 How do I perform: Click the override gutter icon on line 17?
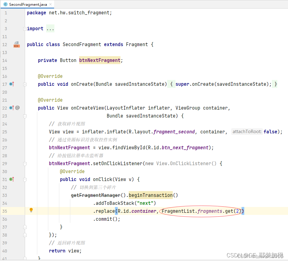(12, 84)
